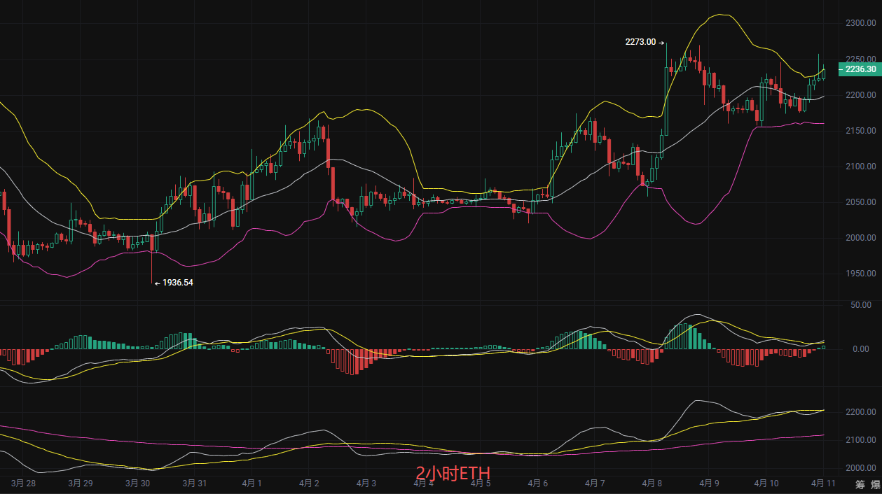Click the 50.00 MACD axis label
The image size is (882, 494).
(x=860, y=305)
